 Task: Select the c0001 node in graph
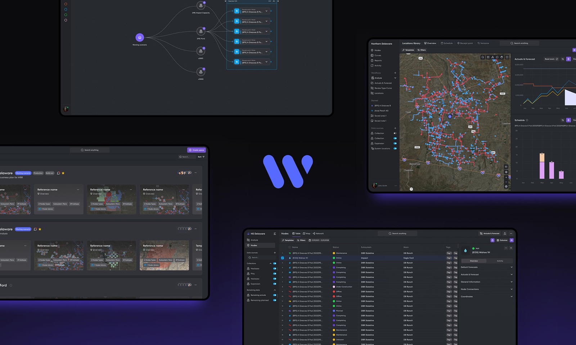201,51
